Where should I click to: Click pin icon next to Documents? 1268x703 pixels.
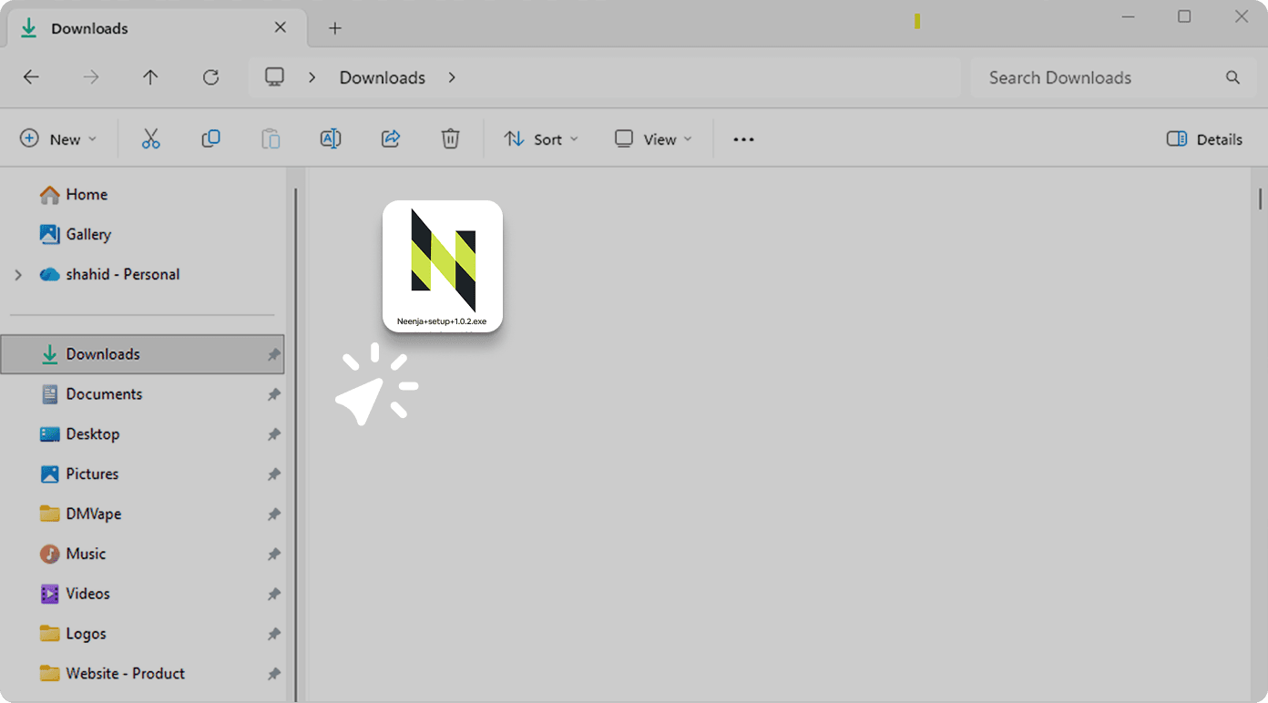click(273, 394)
